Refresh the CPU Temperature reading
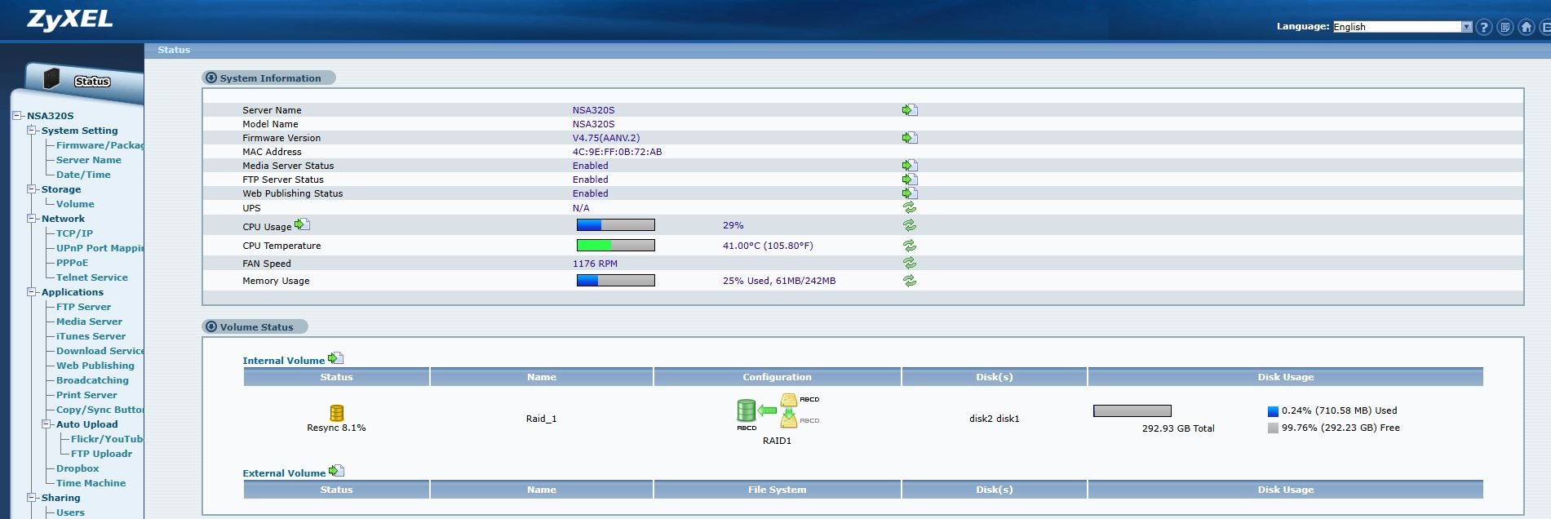 (x=910, y=246)
